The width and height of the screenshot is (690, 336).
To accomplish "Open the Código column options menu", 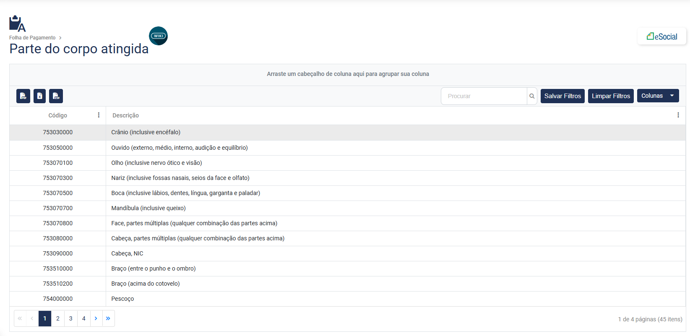I will point(99,115).
